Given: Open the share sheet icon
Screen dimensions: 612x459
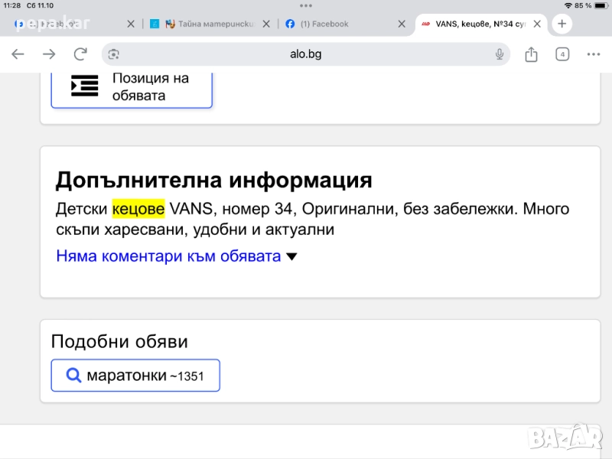Looking at the screenshot, I should [x=531, y=54].
